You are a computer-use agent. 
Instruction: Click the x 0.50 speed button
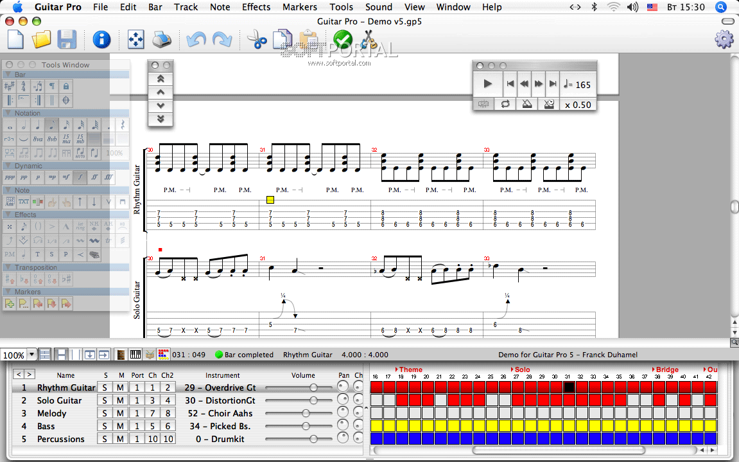pyautogui.click(x=578, y=105)
